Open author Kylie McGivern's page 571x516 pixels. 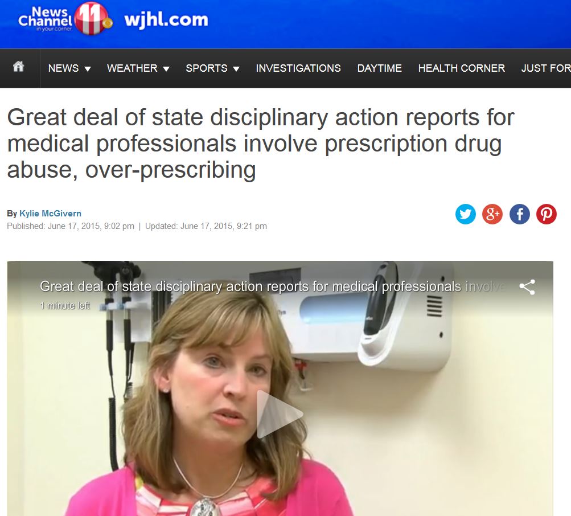[50, 213]
